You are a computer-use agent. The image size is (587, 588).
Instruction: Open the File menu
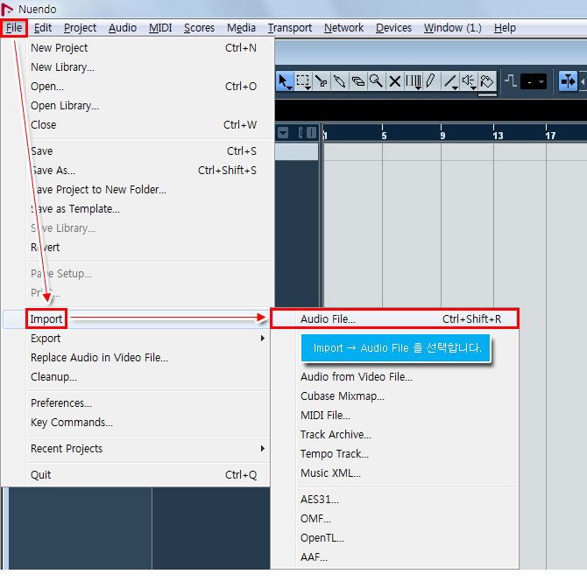[14, 28]
